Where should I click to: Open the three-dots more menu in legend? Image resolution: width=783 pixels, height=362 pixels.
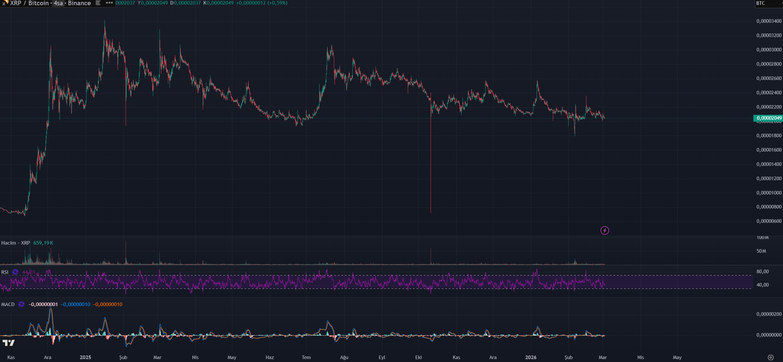tap(109, 3)
